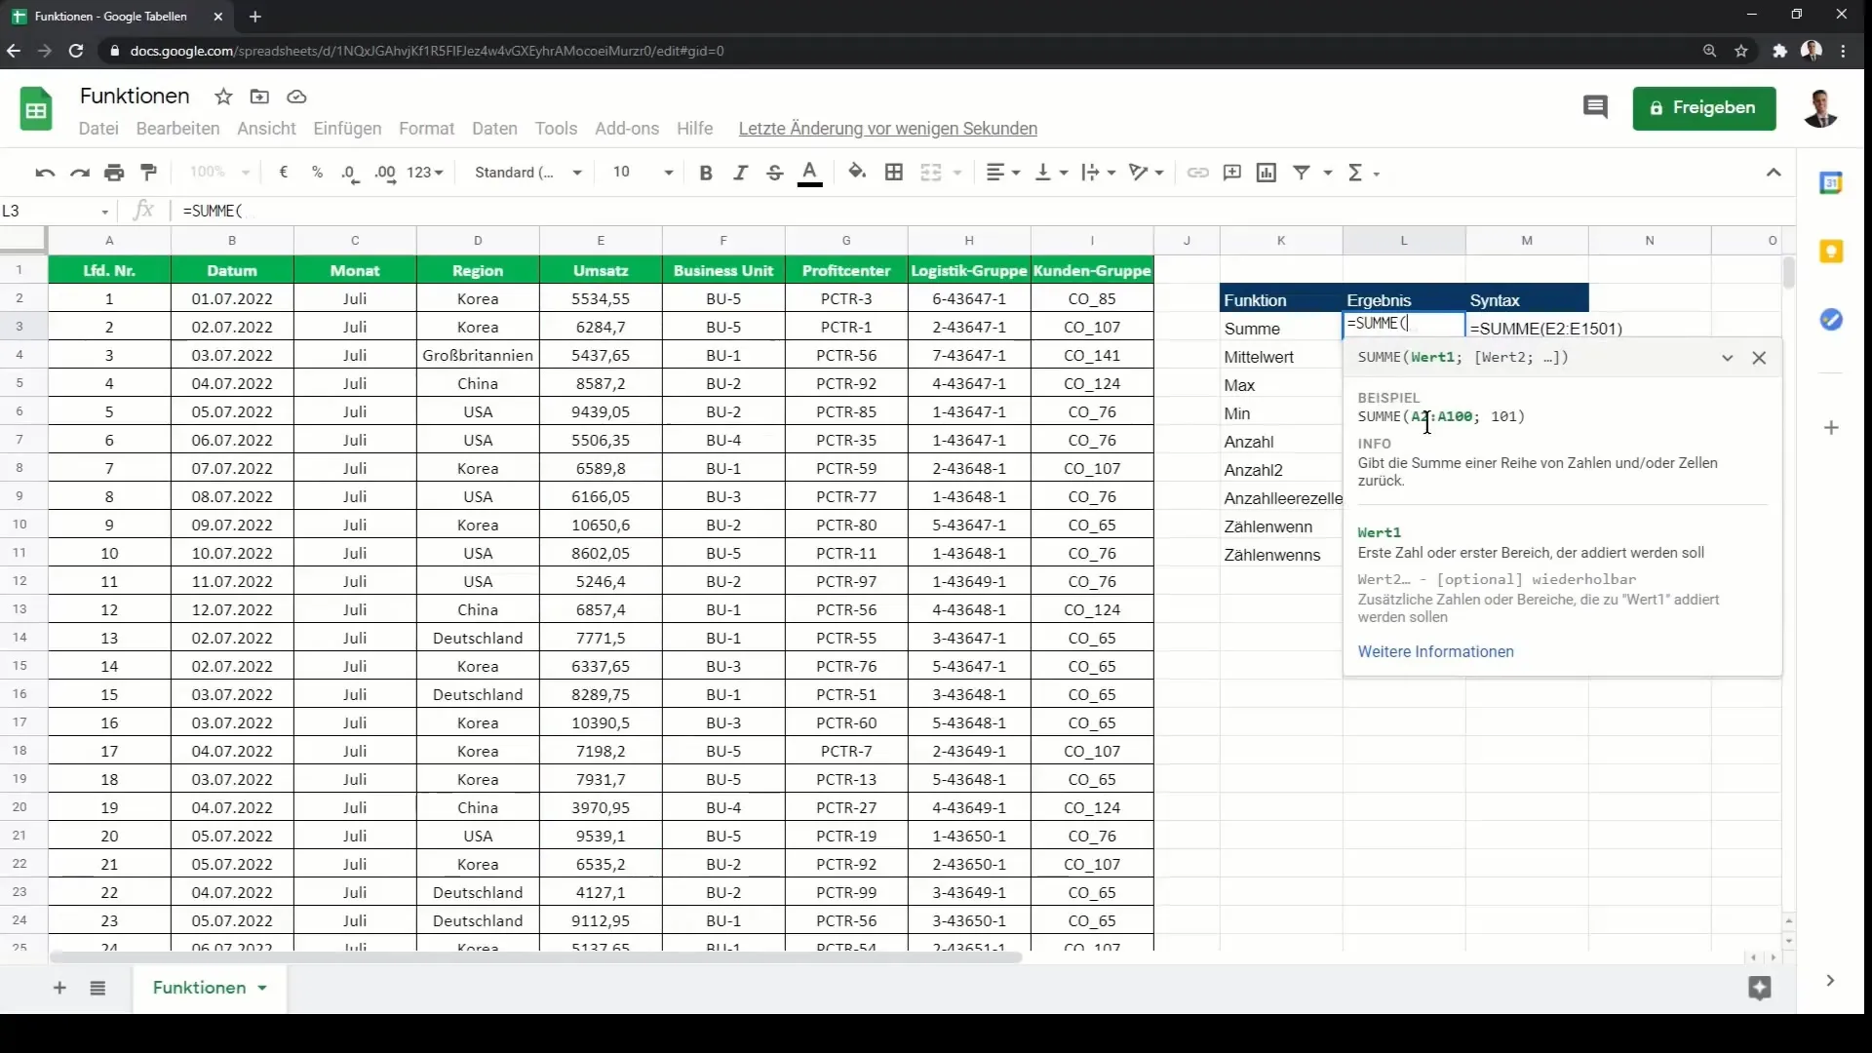Open Calendar in side panel
1872x1053 pixels.
point(1831,182)
